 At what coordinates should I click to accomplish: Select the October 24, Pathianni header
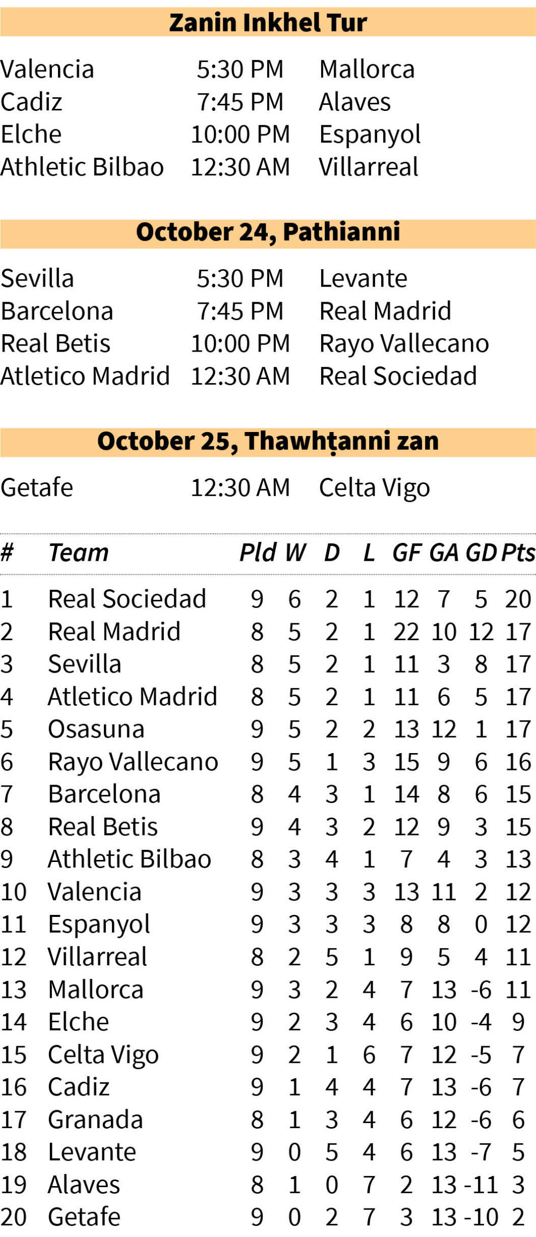pyautogui.click(x=268, y=232)
